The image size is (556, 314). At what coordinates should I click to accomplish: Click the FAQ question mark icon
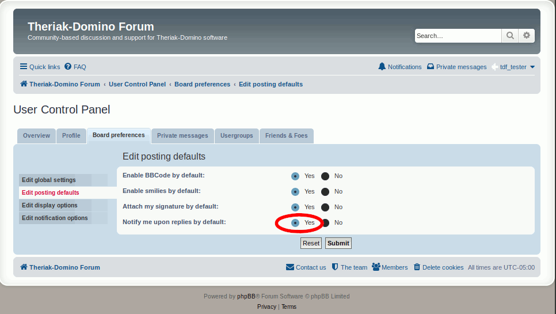pos(68,67)
